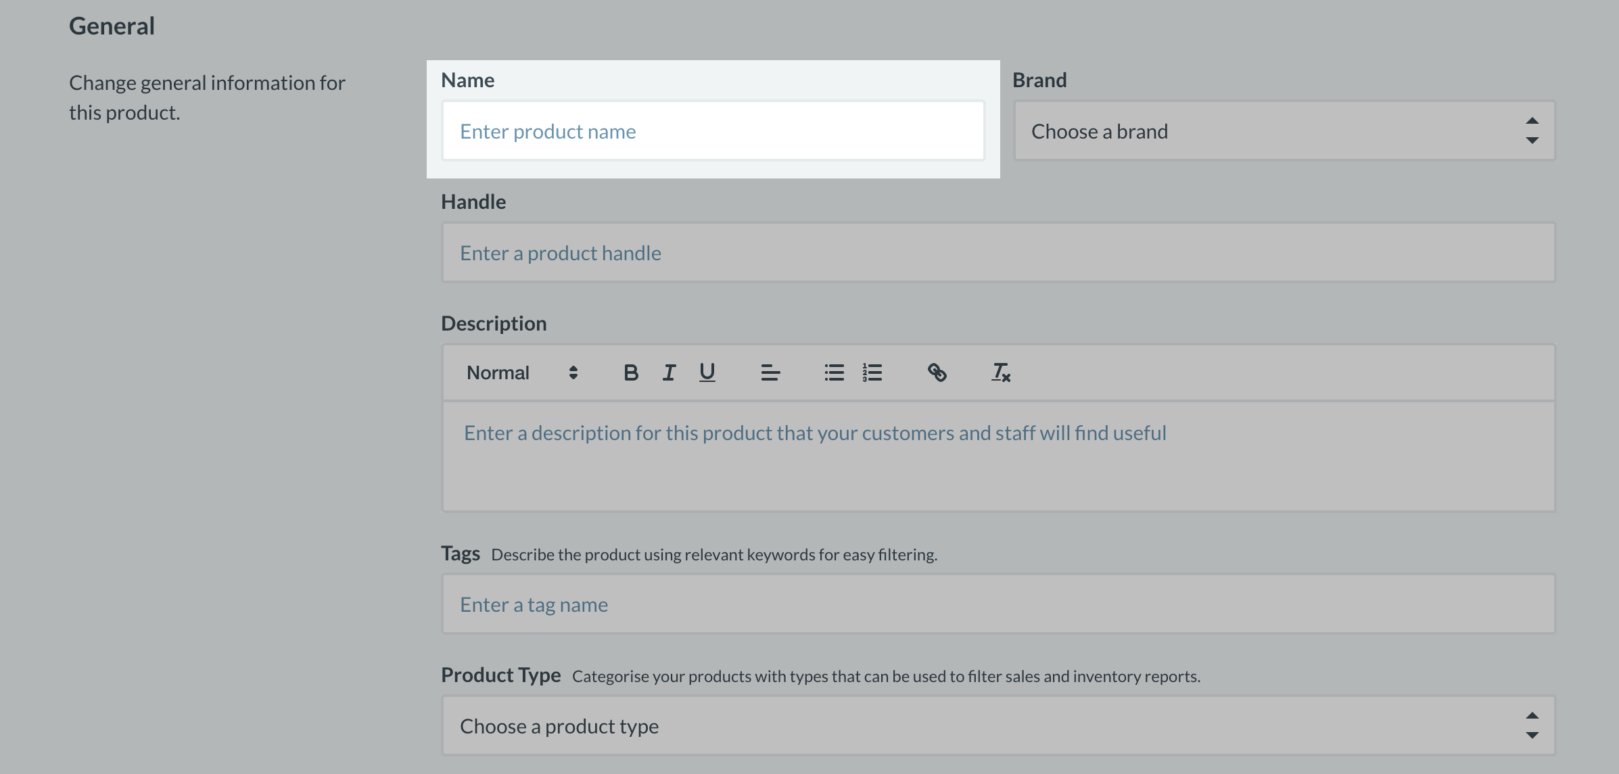The height and width of the screenshot is (774, 1619).
Task: Click the brand dropdown arrows
Action: click(1532, 131)
